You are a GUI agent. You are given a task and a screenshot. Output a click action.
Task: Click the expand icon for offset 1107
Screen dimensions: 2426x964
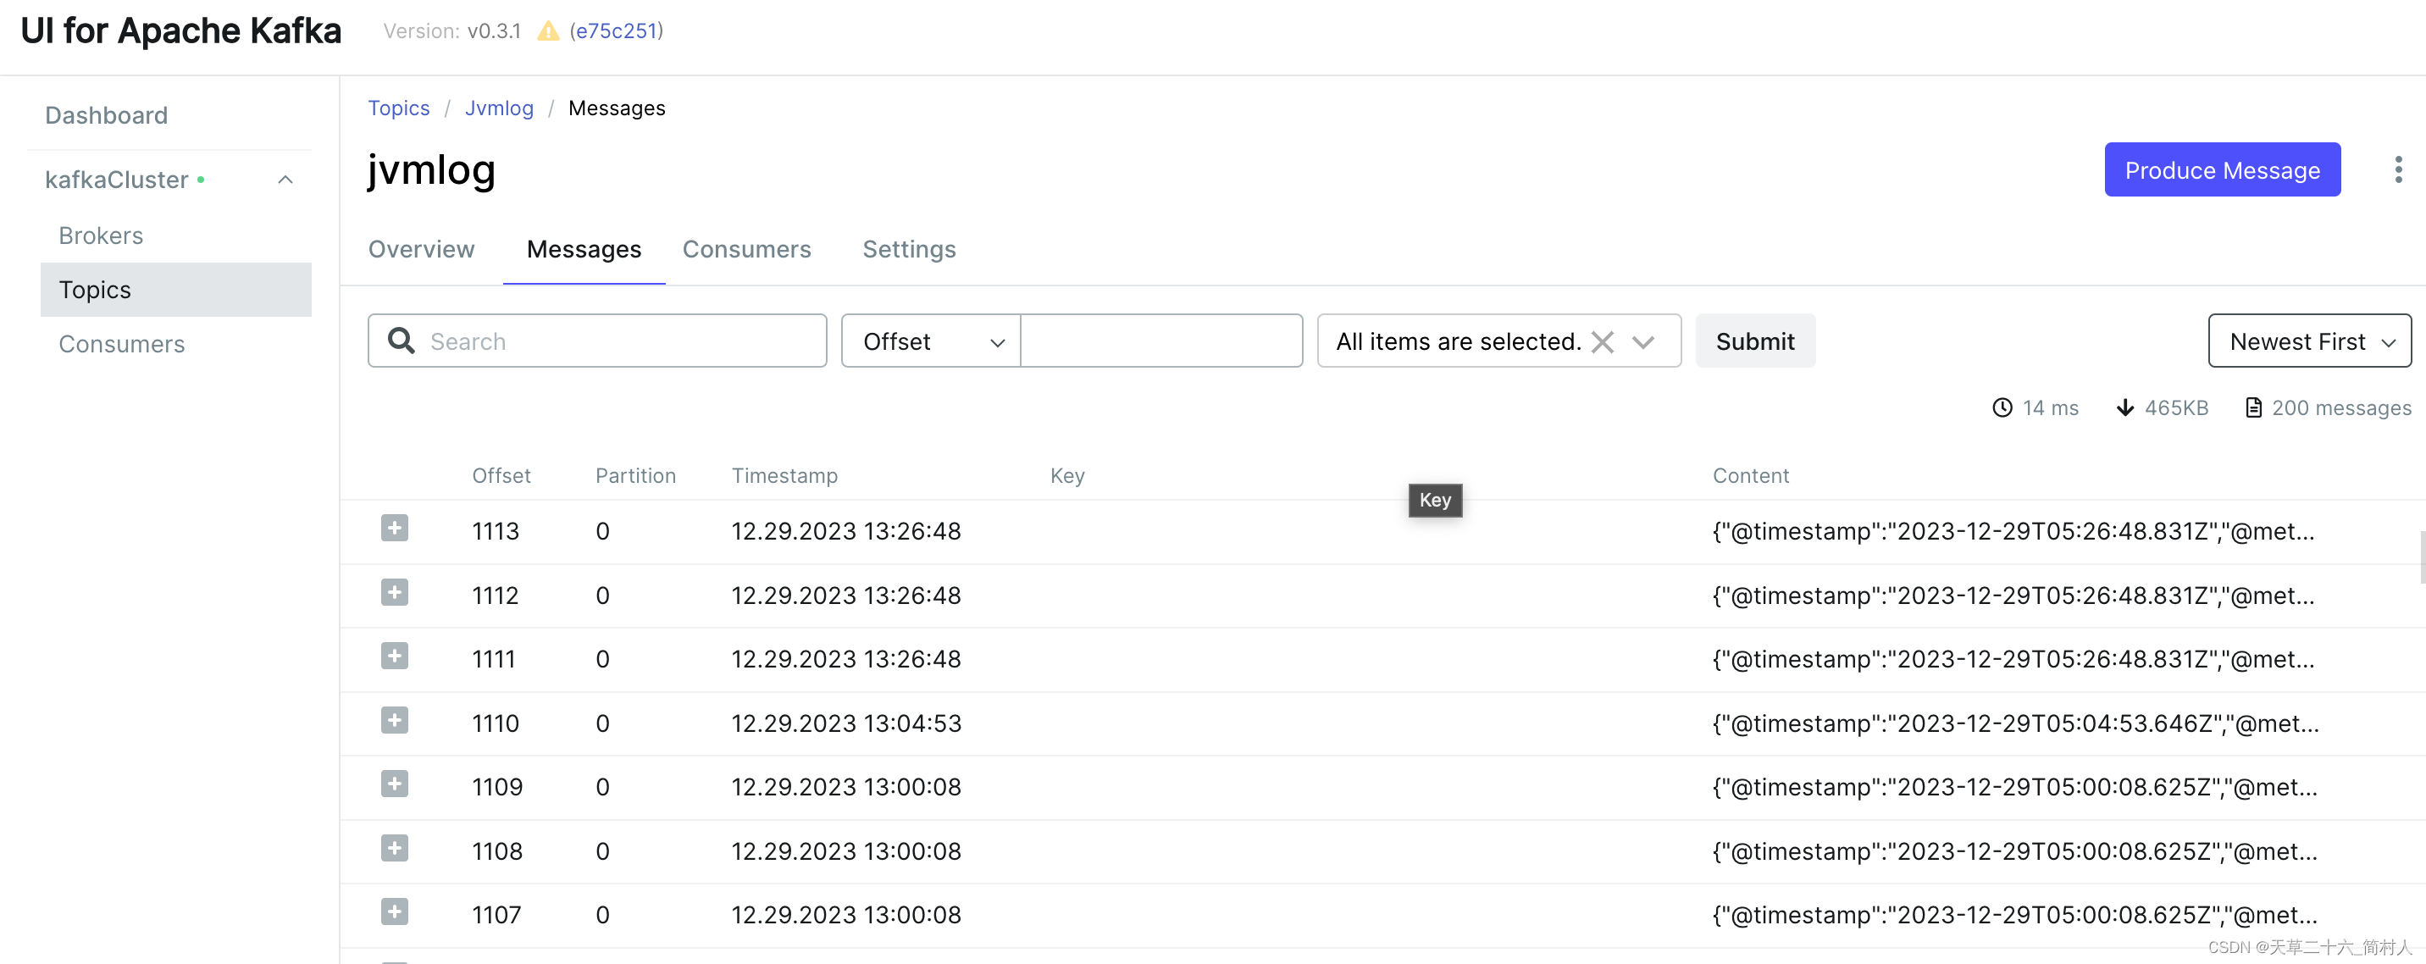pos(395,911)
